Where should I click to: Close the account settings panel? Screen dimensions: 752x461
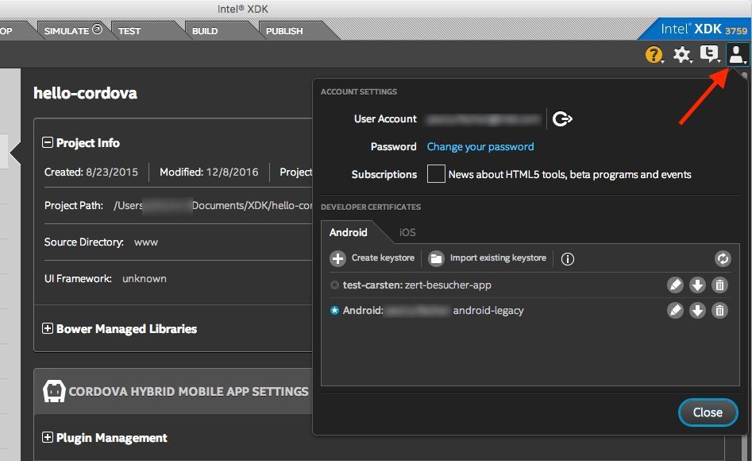coord(707,413)
